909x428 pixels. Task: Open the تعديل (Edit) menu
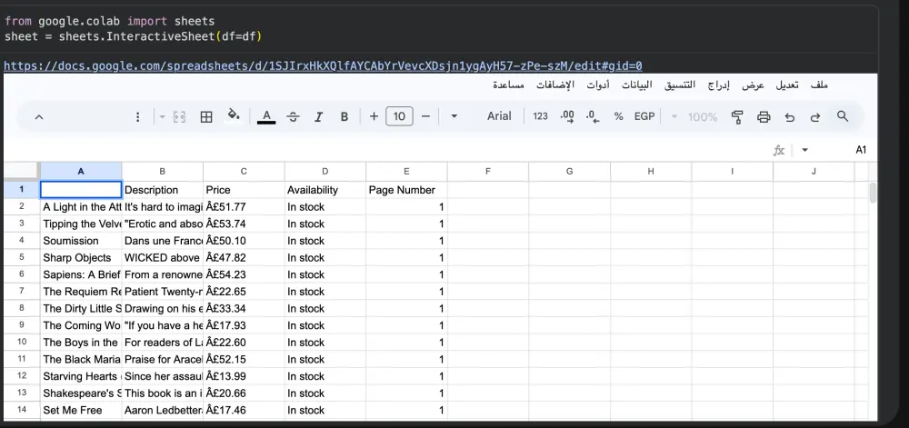pos(787,85)
